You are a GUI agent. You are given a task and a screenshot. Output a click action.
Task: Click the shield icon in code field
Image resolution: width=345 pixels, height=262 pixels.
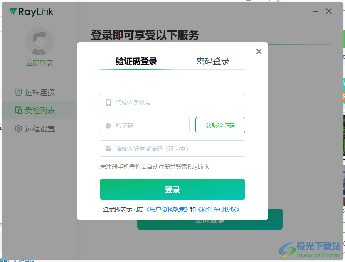click(x=108, y=126)
